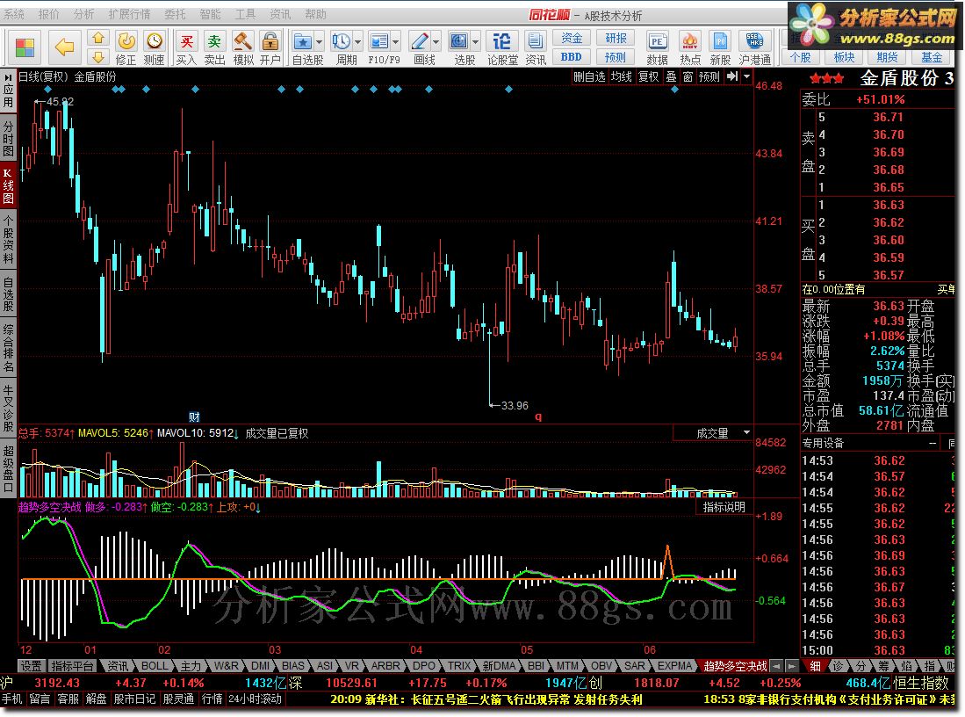Expand the 画线 drawing dropdown arrow
965x717 pixels.
[x=436, y=42]
